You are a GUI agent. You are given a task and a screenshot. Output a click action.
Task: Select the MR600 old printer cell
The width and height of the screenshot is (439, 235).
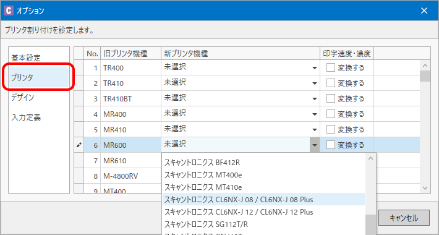[130, 145]
